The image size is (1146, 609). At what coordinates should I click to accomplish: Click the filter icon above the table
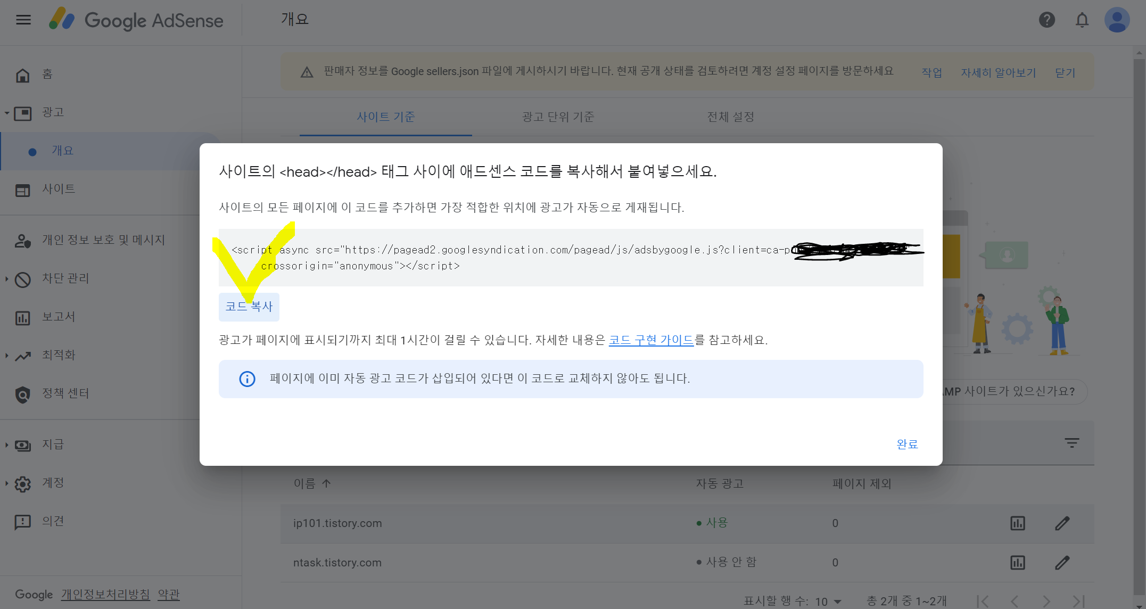[1071, 443]
